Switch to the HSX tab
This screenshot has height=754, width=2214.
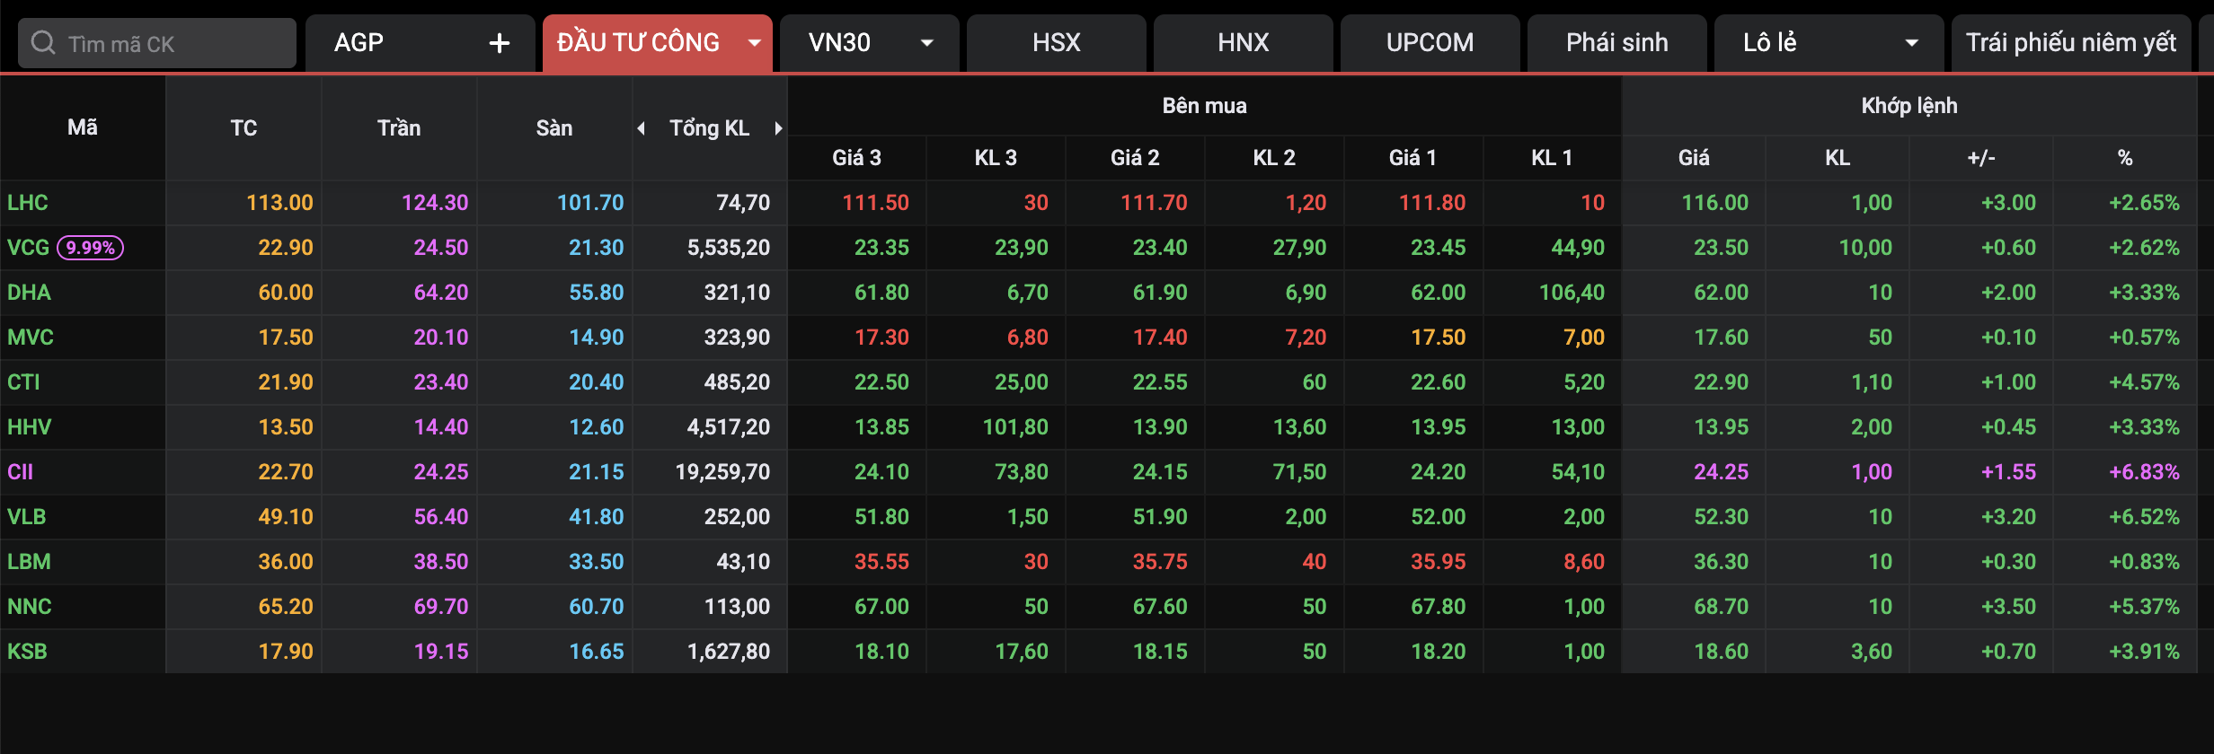[x=1056, y=43]
